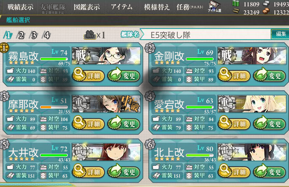This screenshot has height=187, width=289.
Task: Switch to fleet tab 4
Action: (x=46, y=35)
